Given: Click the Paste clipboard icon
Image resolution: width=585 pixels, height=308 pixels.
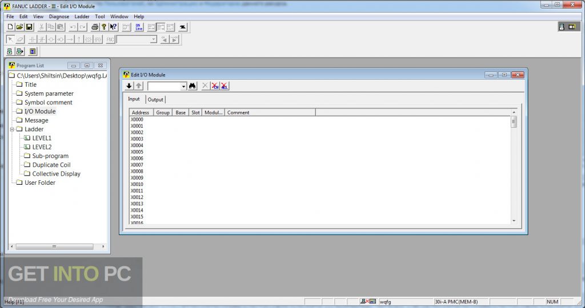Looking at the screenshot, I should (x=60, y=27).
